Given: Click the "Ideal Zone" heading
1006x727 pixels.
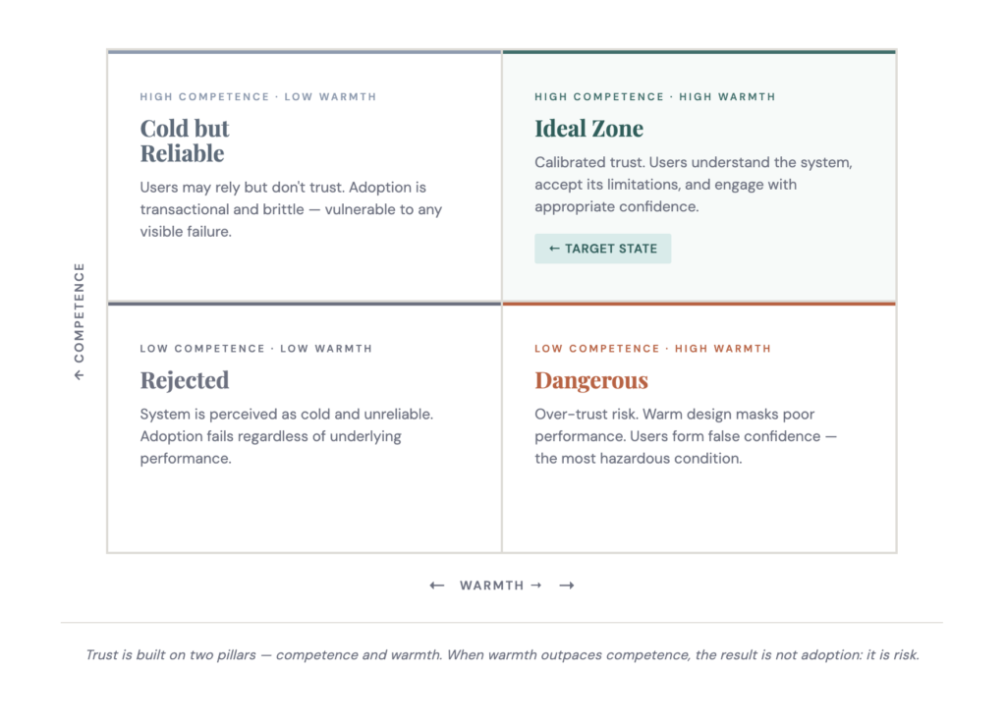Looking at the screenshot, I should 588,129.
